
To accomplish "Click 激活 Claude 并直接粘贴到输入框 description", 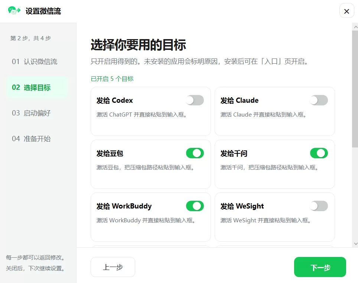I will [x=263, y=114].
